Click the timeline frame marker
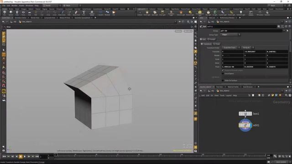 pyautogui.click(x=56, y=155)
